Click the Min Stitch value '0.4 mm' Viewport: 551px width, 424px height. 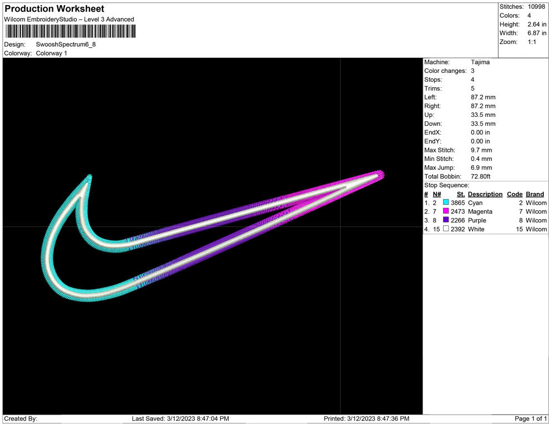pos(481,159)
